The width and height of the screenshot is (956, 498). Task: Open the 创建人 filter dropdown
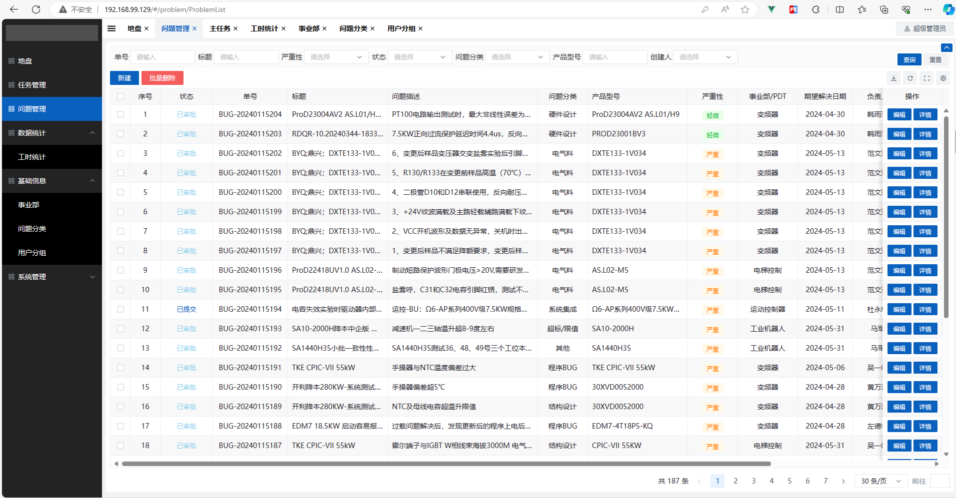(705, 57)
